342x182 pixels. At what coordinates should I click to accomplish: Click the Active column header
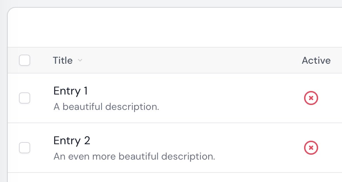pos(316,61)
